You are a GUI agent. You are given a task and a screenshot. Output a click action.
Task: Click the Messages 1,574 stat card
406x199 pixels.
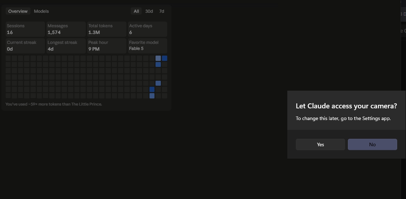click(66, 29)
